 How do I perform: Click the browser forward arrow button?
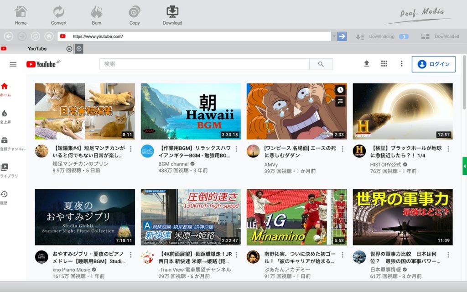(x=22, y=36)
